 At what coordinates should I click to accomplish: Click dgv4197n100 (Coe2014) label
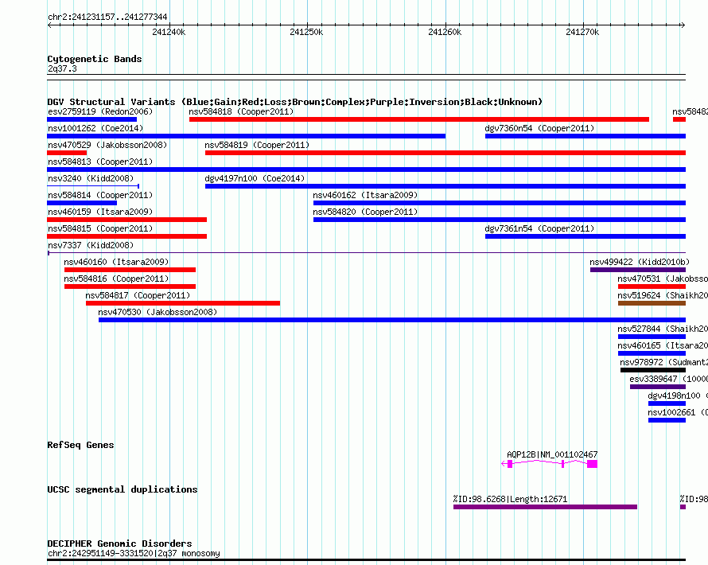(255, 178)
